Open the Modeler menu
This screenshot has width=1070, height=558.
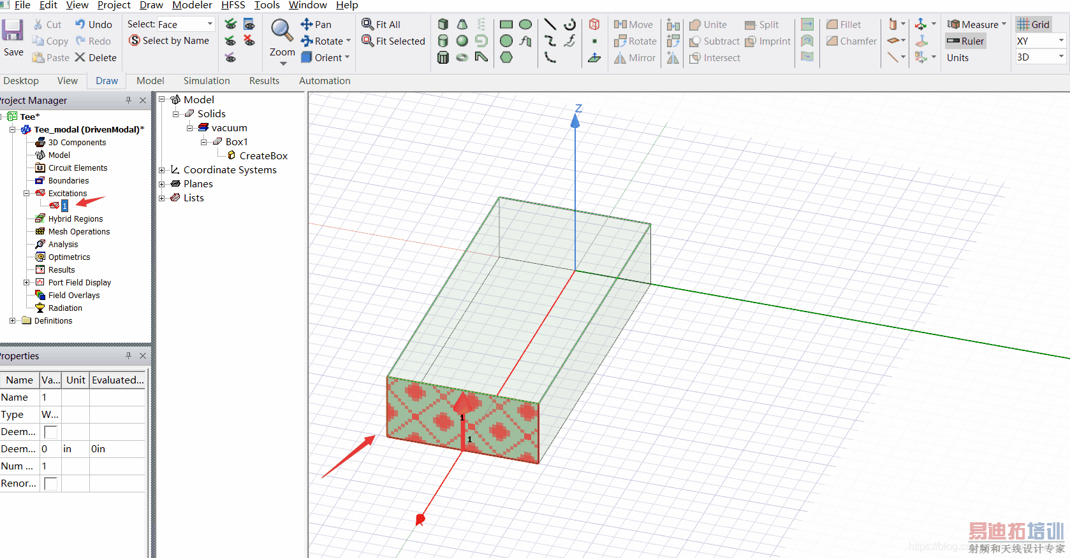192,5
